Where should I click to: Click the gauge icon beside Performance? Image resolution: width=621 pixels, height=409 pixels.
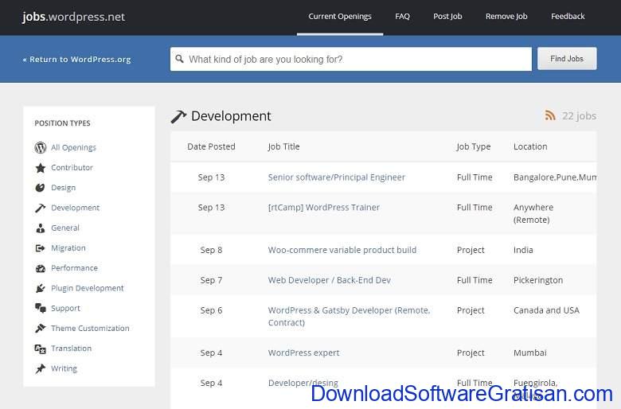(x=41, y=268)
